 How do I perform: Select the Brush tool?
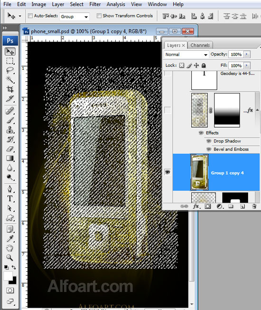click(x=9, y=120)
